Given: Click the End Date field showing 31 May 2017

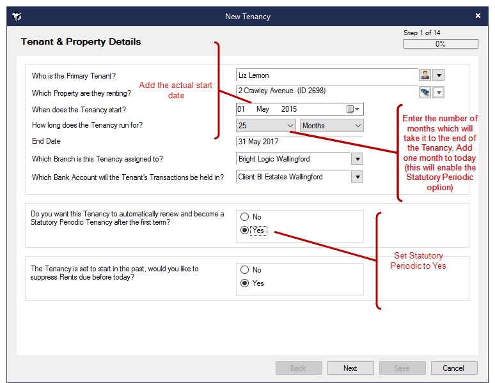Looking at the screenshot, I should (x=299, y=142).
